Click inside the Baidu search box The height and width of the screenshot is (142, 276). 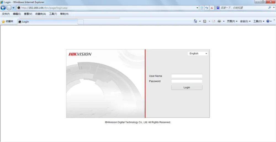[244, 8]
